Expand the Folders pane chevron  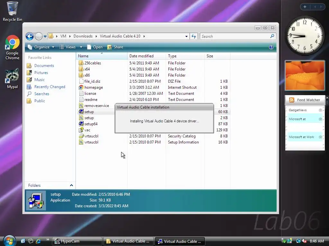(71, 185)
